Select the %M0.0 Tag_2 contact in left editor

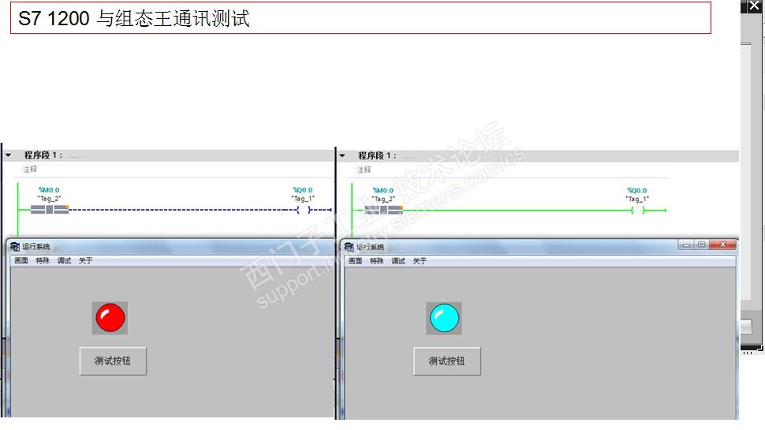[50, 209]
